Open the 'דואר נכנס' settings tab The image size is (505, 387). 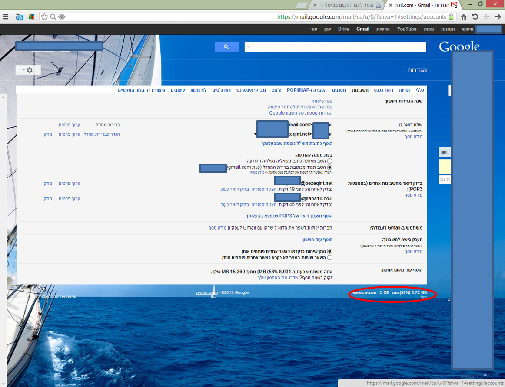click(x=383, y=90)
